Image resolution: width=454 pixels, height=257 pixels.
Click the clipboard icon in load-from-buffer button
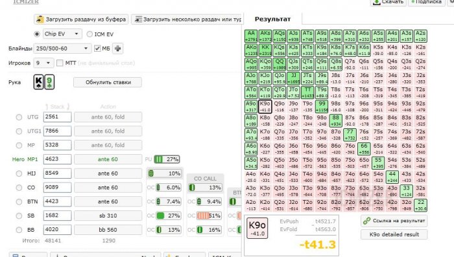click(x=40, y=19)
